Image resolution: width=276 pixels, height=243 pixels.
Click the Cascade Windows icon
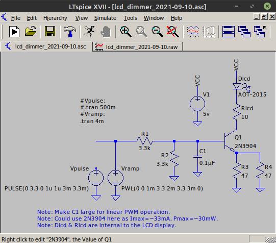click(x=244, y=32)
